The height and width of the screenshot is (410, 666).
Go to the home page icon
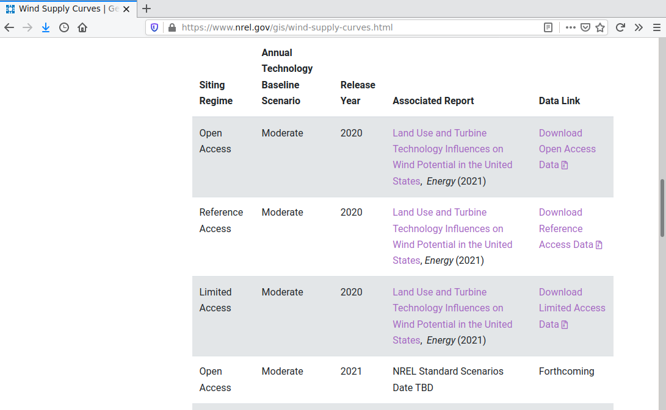(x=82, y=27)
